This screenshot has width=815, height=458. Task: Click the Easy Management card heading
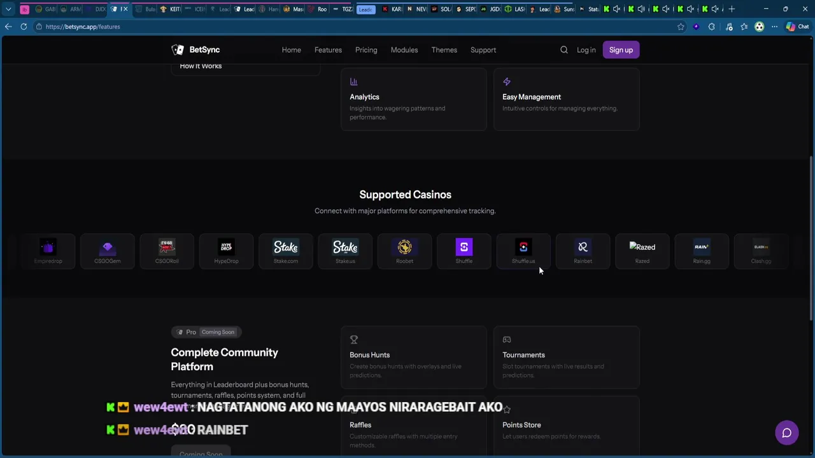[532, 97]
